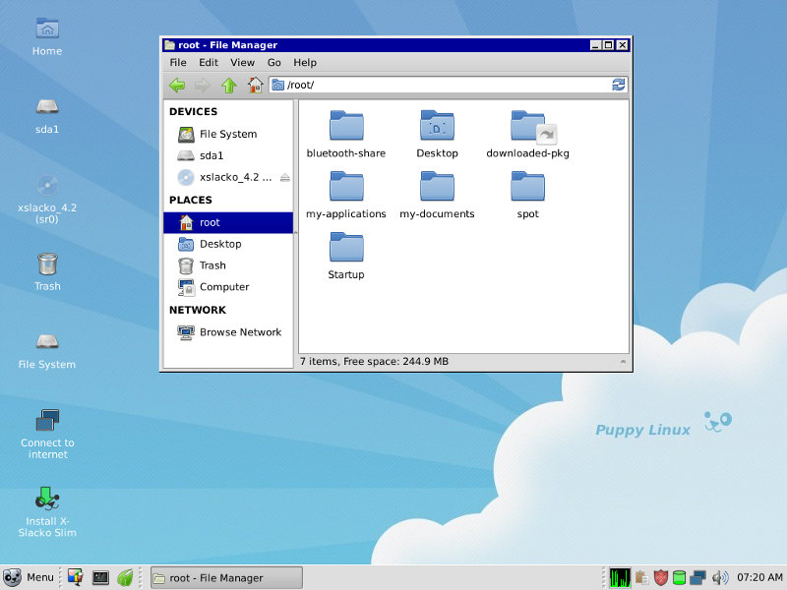Open the volume speaker tray icon
The width and height of the screenshot is (787, 590).
coord(720,578)
